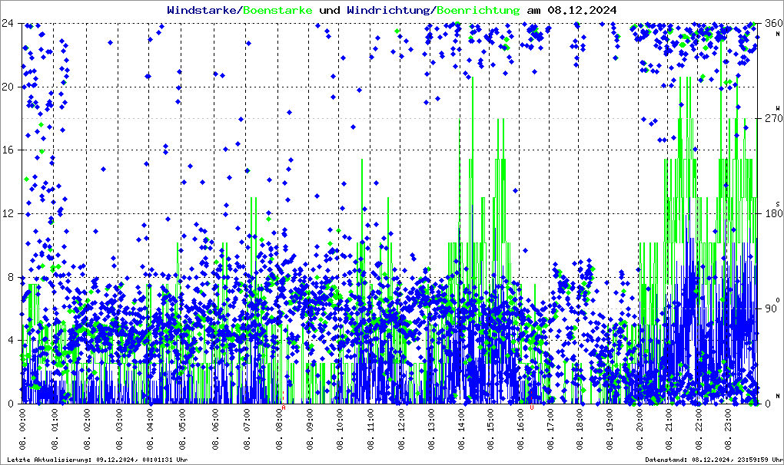The image size is (784, 465).
Task: Click the 'W' compass label near 270
Action: (778, 108)
